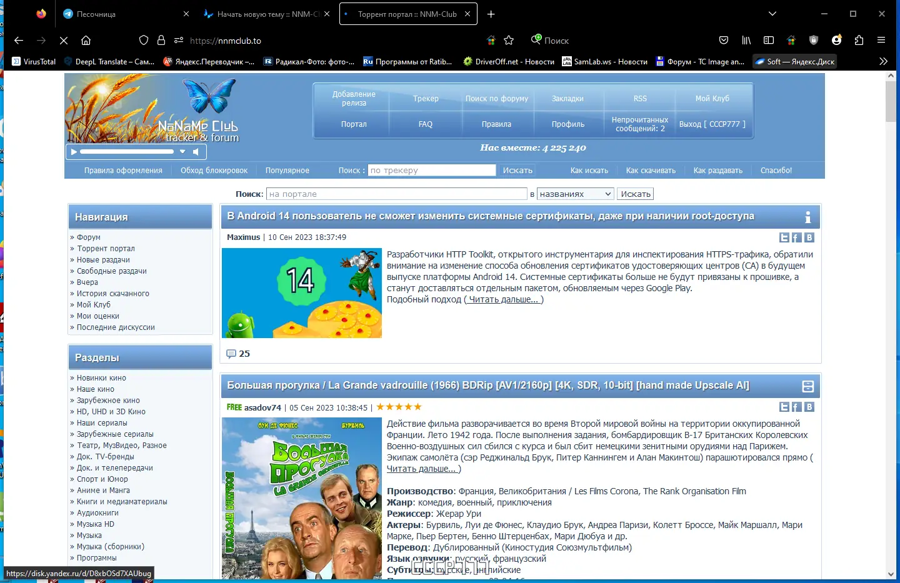This screenshot has height=583, width=900.
Task: Show all tabs list chevron in title bar
Action: click(x=772, y=14)
